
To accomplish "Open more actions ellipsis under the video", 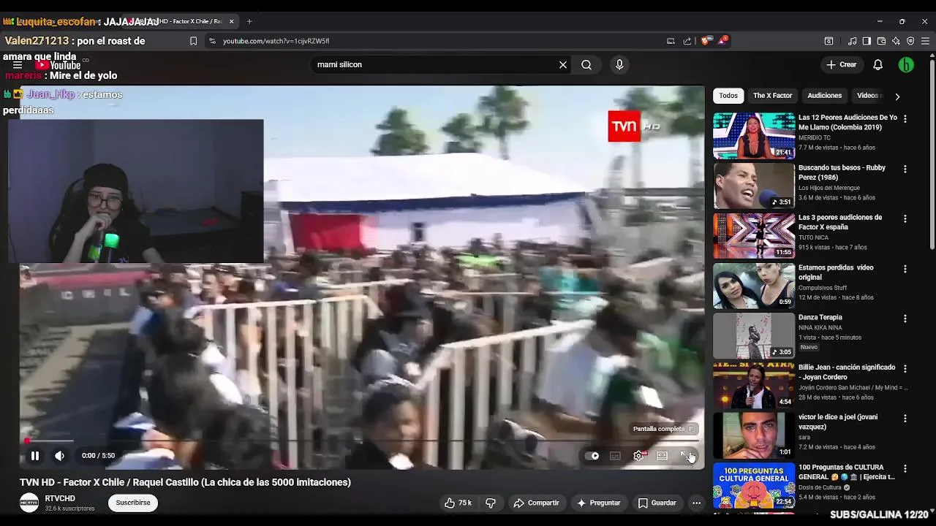I will pos(697,503).
